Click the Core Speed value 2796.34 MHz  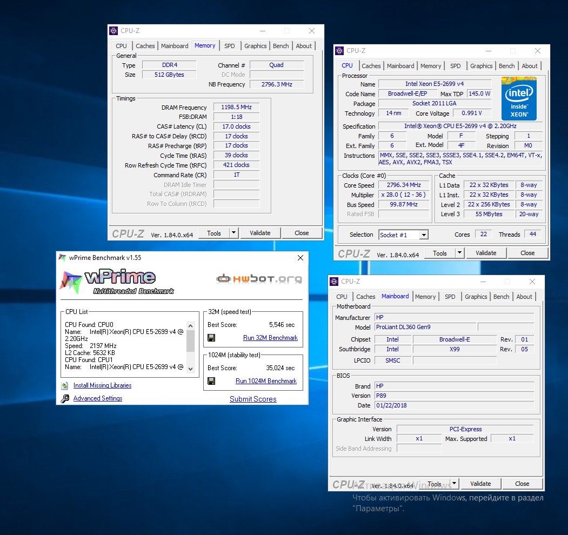(x=404, y=185)
